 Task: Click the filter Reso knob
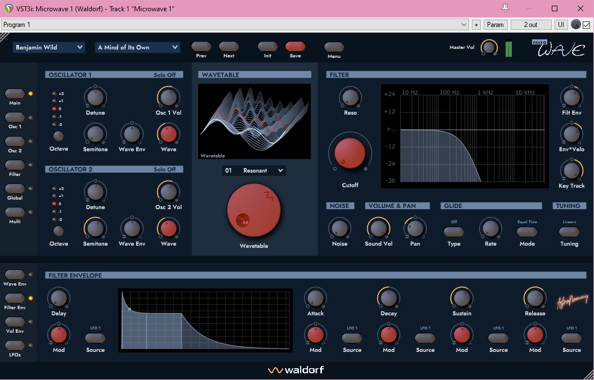tap(350, 97)
